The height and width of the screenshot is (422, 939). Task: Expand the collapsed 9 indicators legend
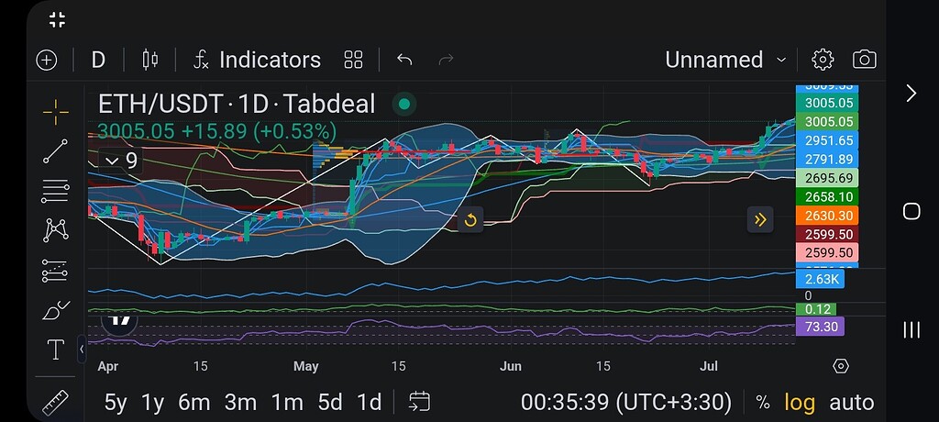tap(120, 161)
